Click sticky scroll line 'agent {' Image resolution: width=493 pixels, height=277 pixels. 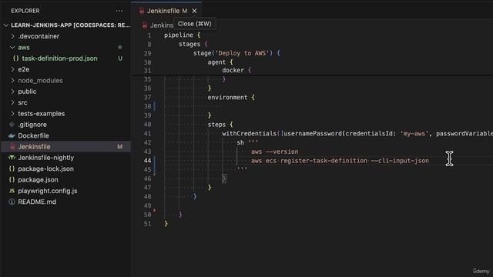(220, 62)
